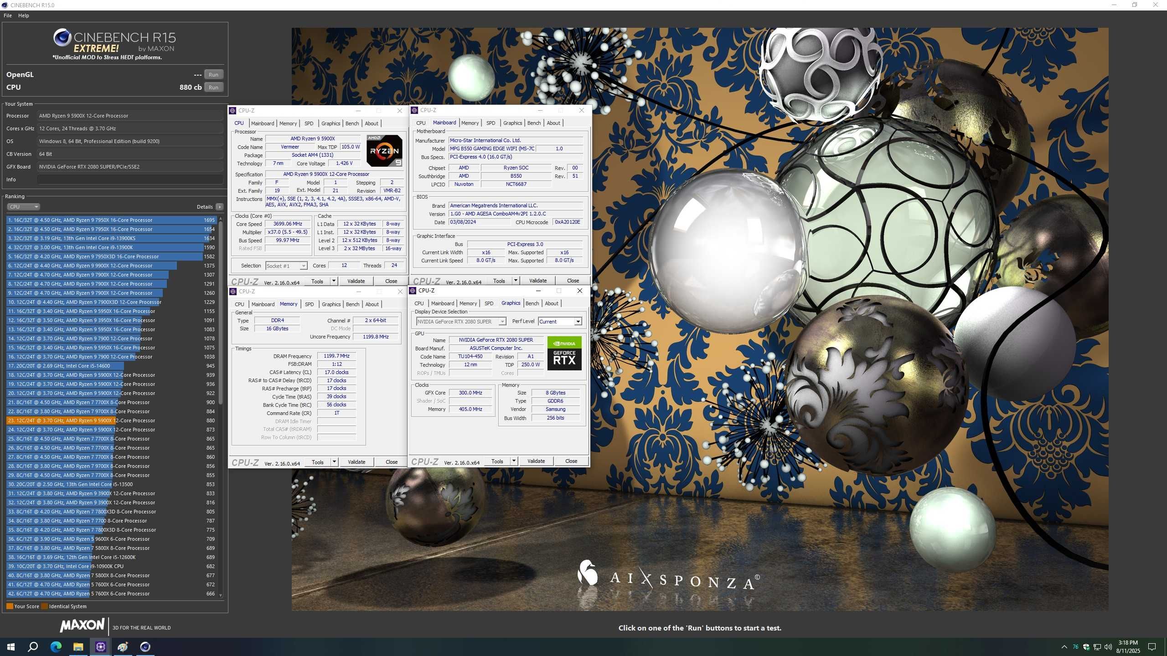
Task: Click Validate in CPU-Z CPU window
Action: point(356,281)
